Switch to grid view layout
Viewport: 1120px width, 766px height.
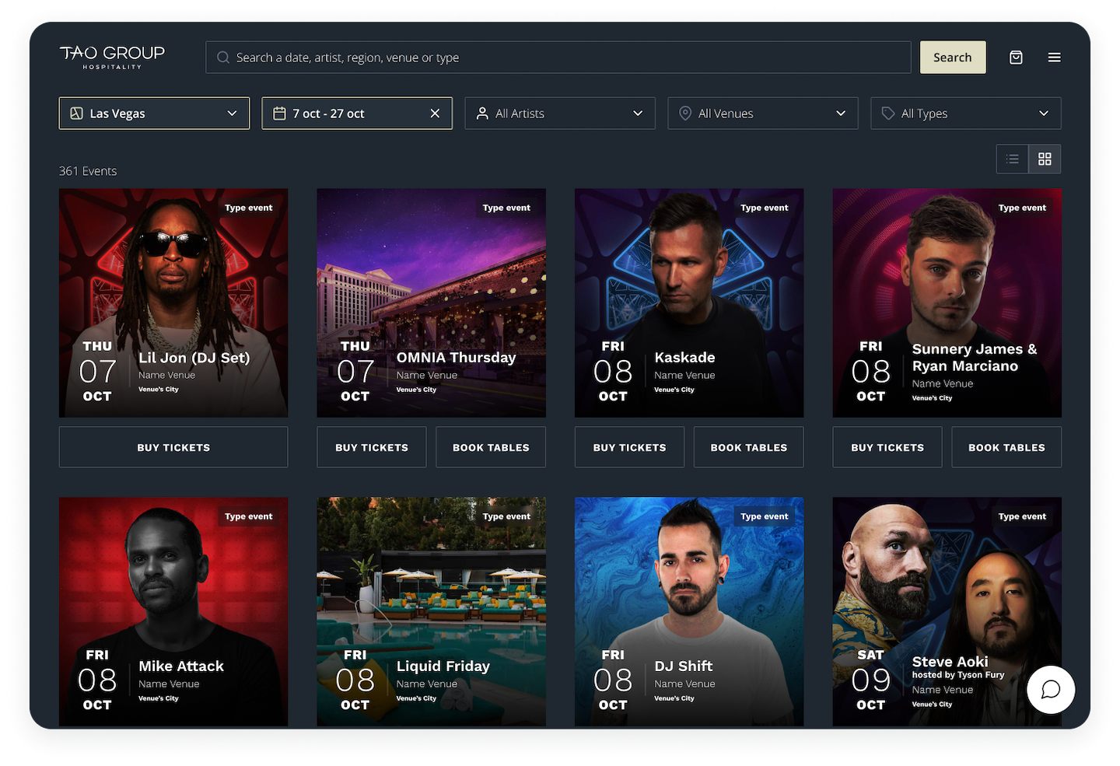pos(1045,159)
